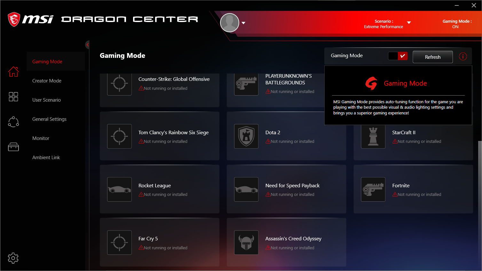Click warning icon under Fortnite
Screen dimensions: 482x271
coord(395,194)
